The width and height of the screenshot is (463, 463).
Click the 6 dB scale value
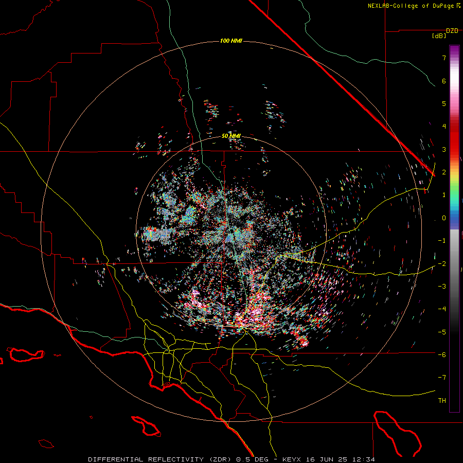point(444,81)
